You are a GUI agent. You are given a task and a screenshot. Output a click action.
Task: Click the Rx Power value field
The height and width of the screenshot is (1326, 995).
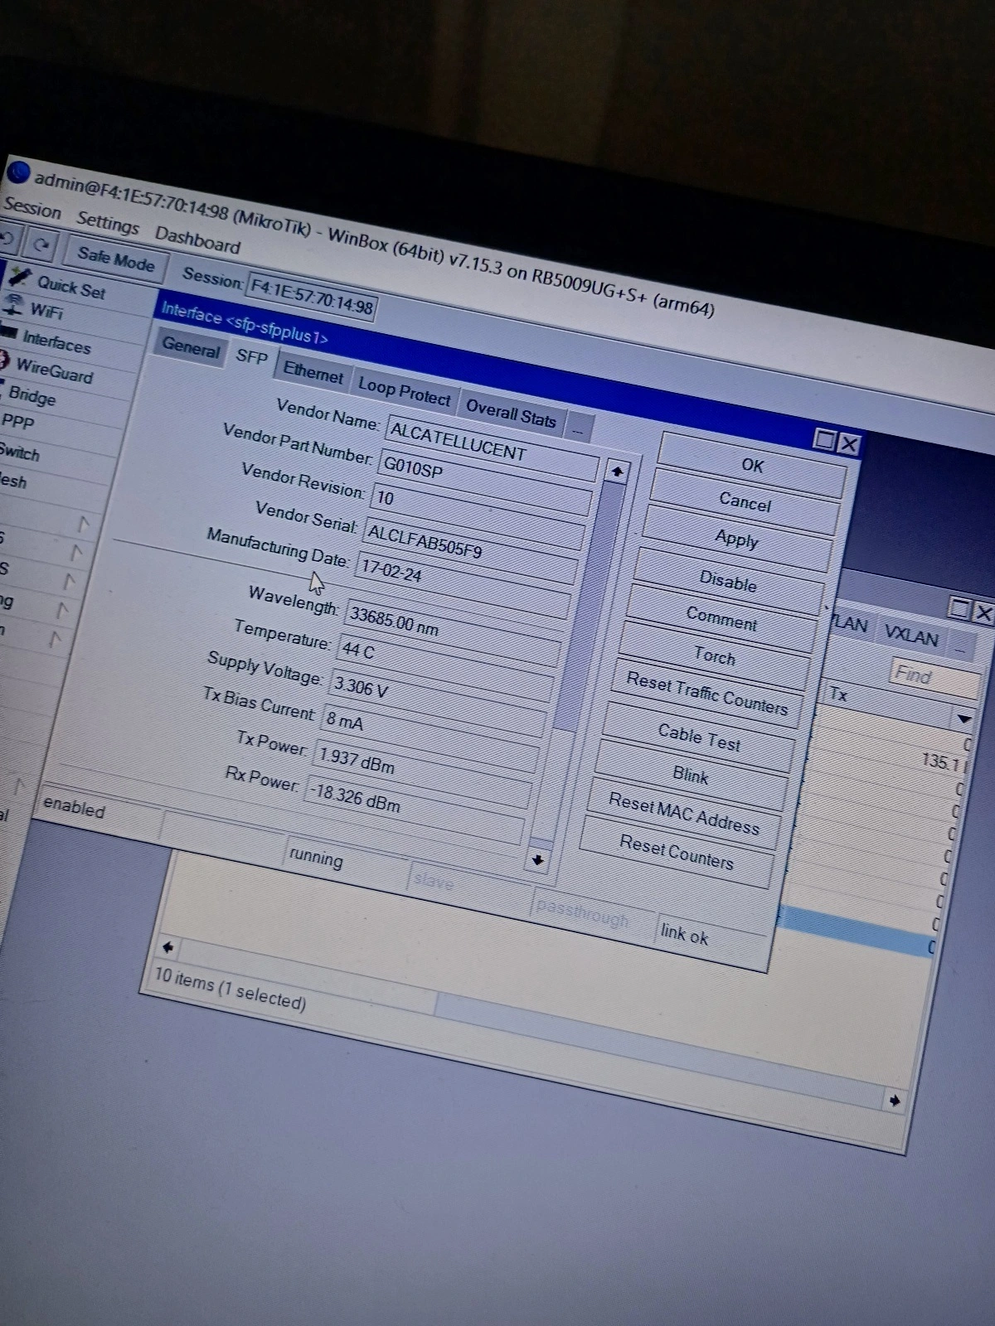pyautogui.click(x=415, y=810)
